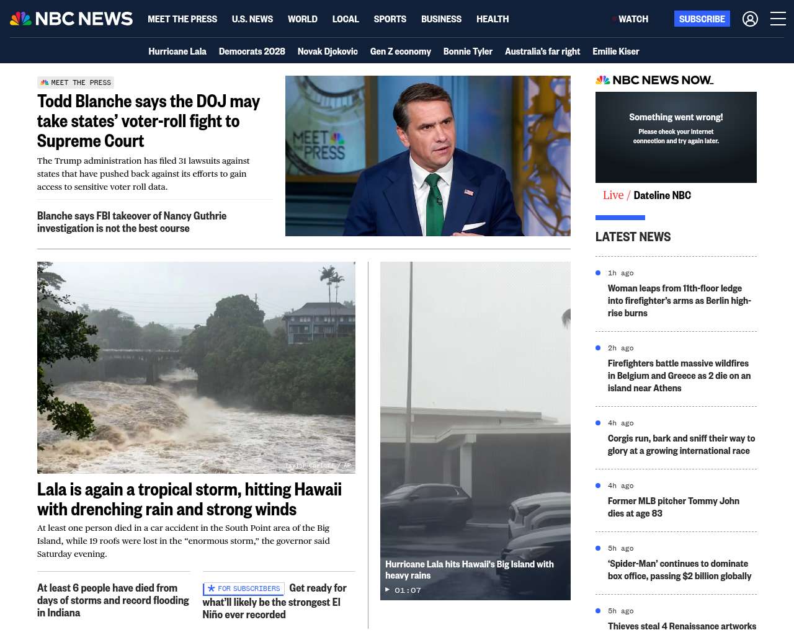
Task: Open the World section
Action: point(303,19)
